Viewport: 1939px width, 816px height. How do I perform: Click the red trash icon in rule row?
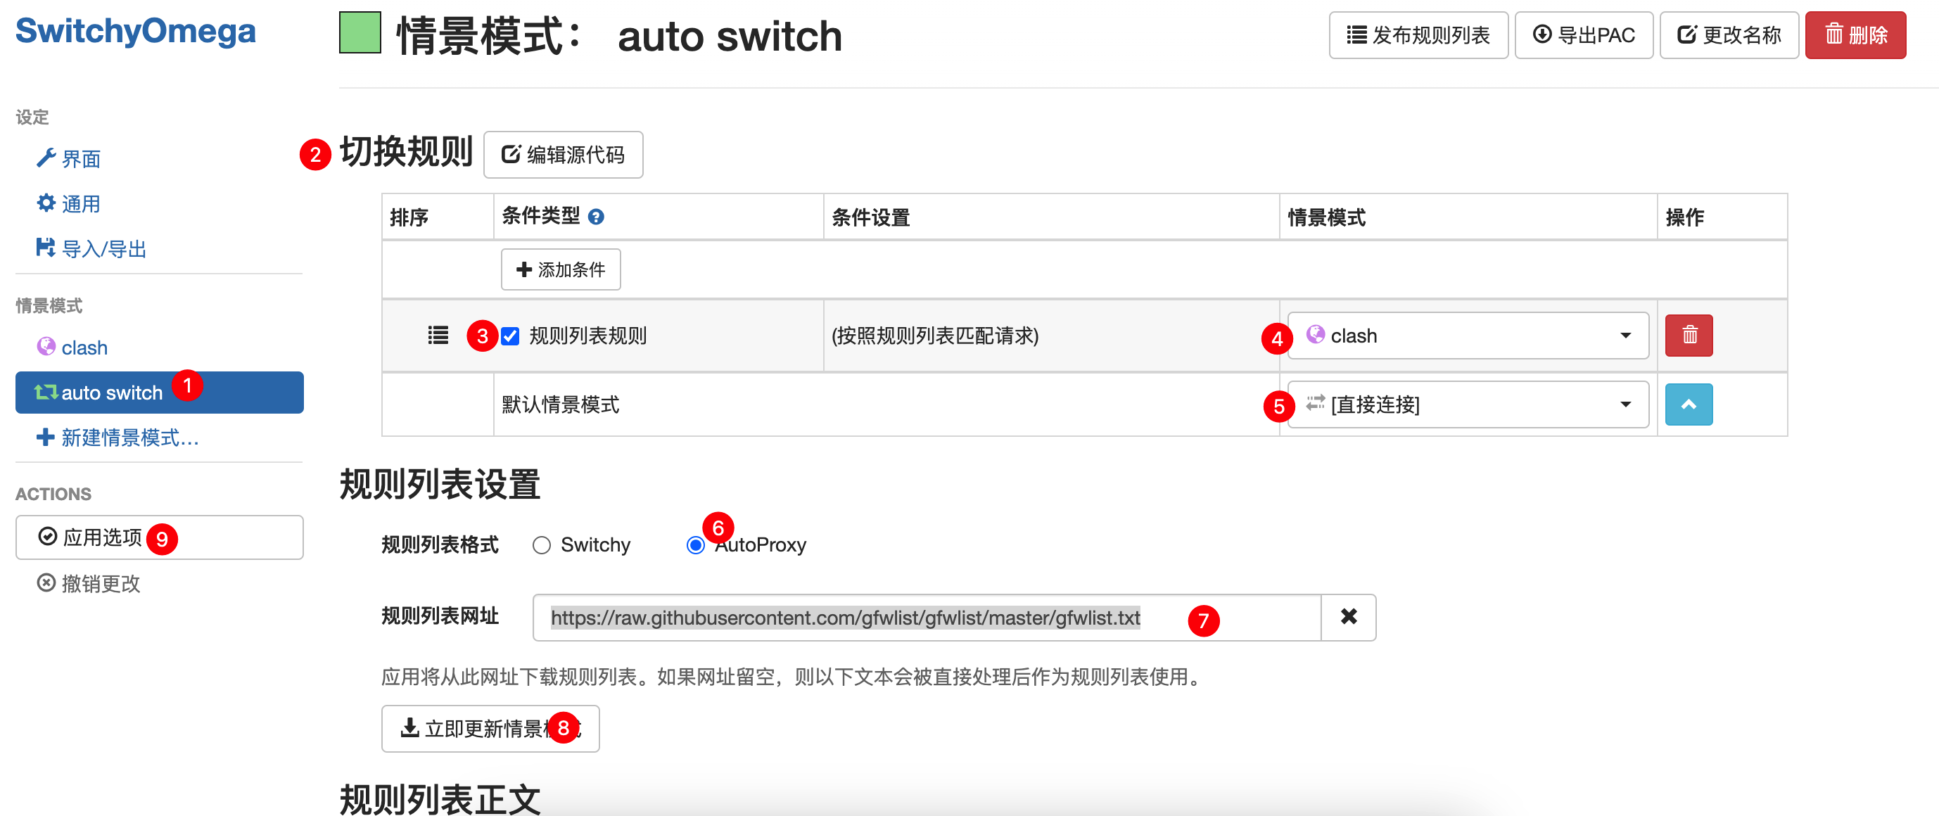tap(1689, 335)
